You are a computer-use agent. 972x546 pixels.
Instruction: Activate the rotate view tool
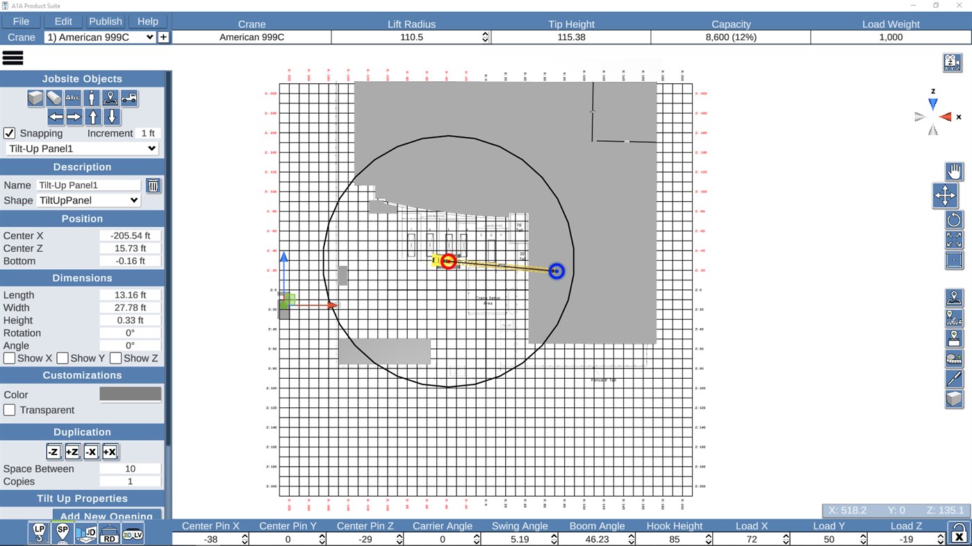[954, 220]
